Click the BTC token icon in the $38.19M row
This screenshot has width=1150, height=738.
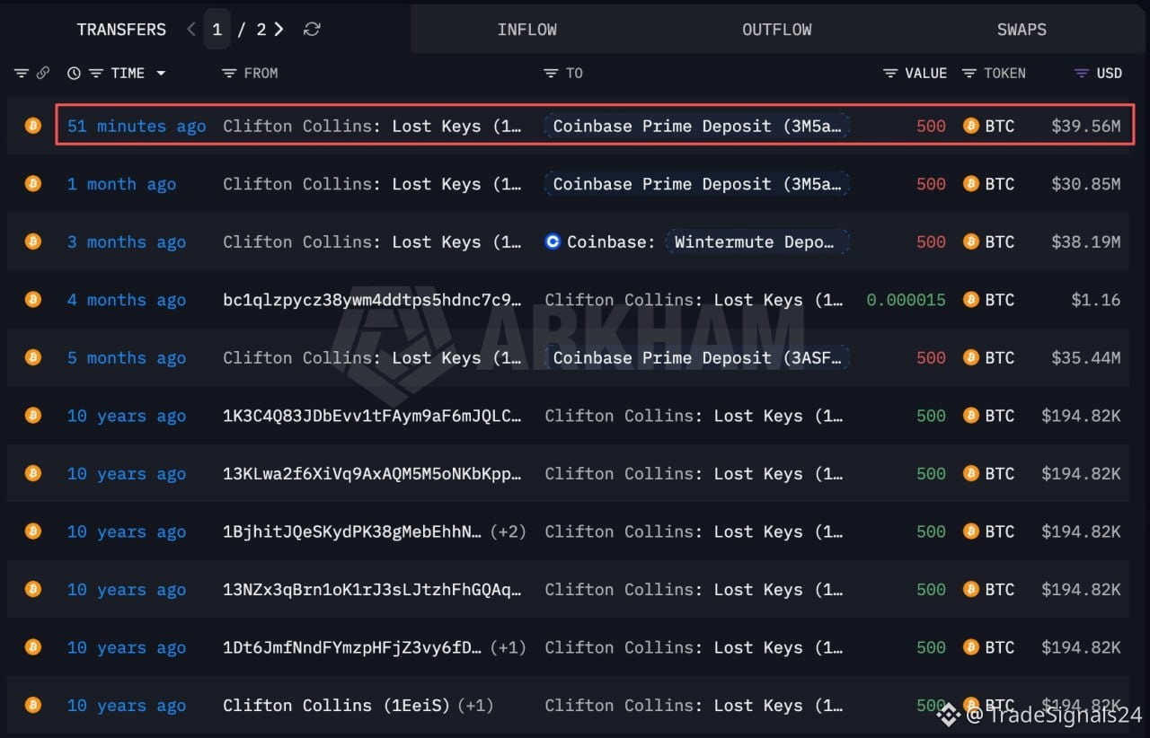click(x=971, y=242)
